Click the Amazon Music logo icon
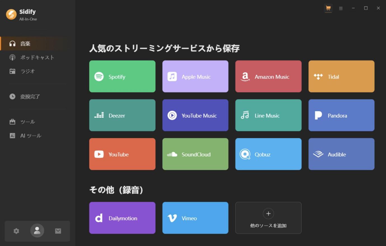This screenshot has height=246, width=386. pyautogui.click(x=245, y=77)
